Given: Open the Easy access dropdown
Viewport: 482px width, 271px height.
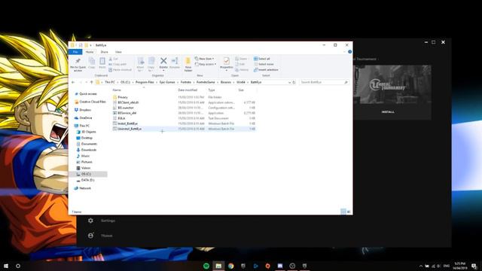Looking at the screenshot, I should 206,64.
